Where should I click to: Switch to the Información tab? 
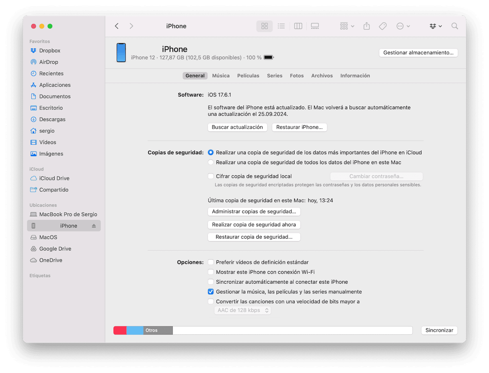pos(355,76)
